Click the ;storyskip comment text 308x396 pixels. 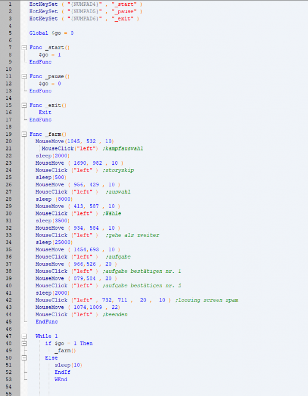(118, 170)
